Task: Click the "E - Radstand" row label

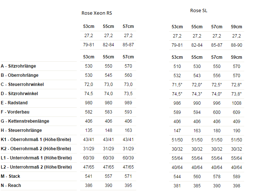Action: tap(14, 103)
